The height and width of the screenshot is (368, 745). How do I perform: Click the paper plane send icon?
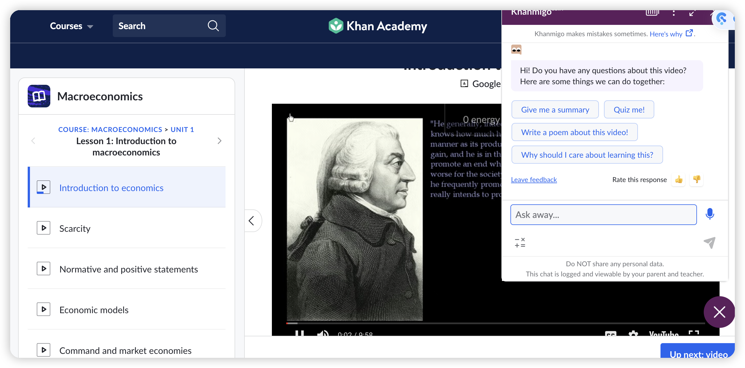point(709,243)
